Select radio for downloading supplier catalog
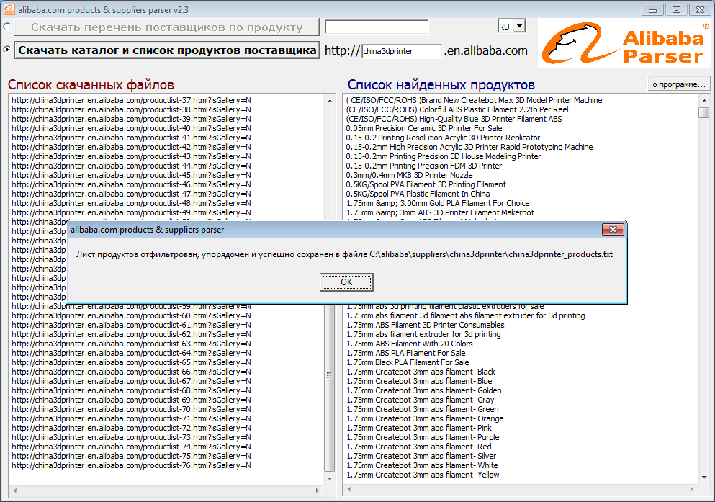This screenshot has width=715, height=502. 6,49
